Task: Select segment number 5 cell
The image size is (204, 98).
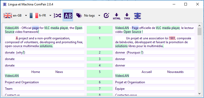Action: tap(100, 74)
